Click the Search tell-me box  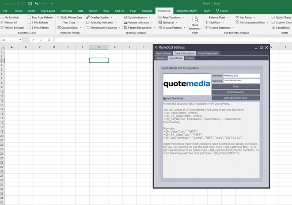click(x=222, y=11)
